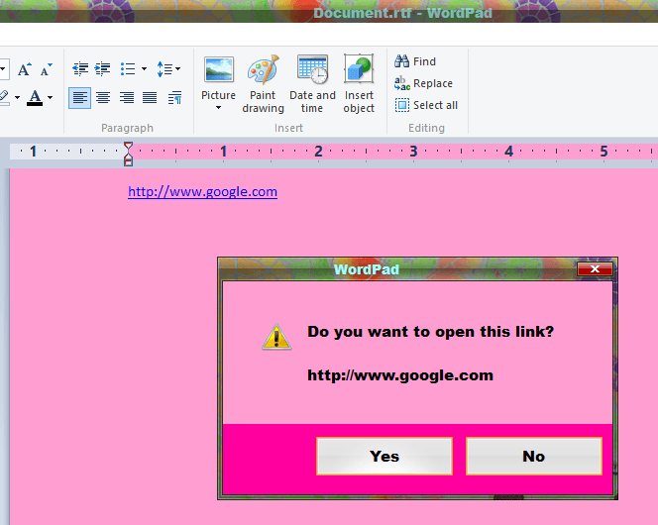The width and height of the screenshot is (658, 525).
Task: Click the warning icon in the dialog
Action: click(x=276, y=337)
